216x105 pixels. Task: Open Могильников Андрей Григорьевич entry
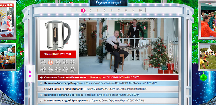click(108, 101)
